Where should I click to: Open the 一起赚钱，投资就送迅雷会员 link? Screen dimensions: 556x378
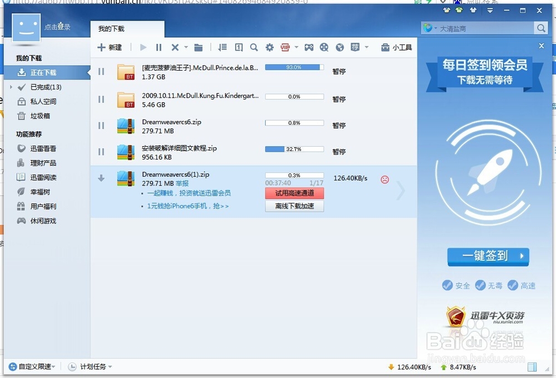click(x=189, y=193)
